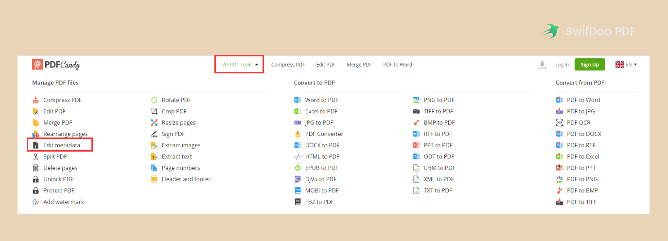
Task: Open Edit PDF in top navigation
Action: coord(326,65)
